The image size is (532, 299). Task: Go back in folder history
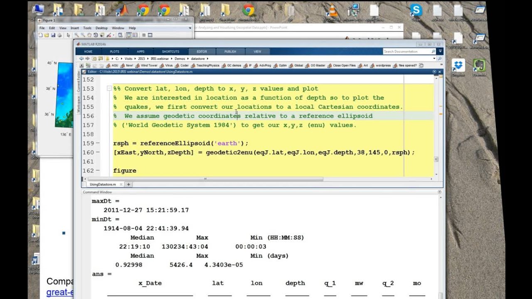(81, 59)
